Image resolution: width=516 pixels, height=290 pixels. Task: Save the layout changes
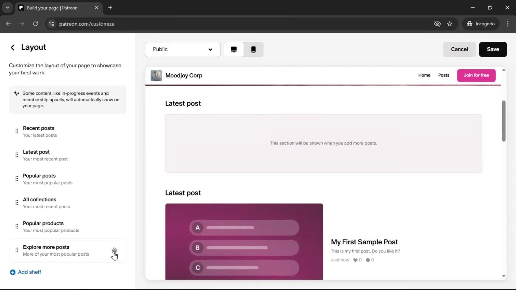click(493, 49)
